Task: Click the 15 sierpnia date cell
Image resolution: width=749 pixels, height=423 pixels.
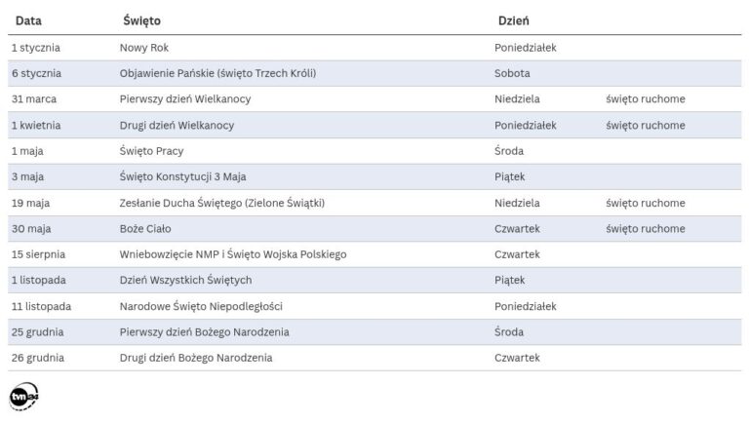Action: pos(39,254)
